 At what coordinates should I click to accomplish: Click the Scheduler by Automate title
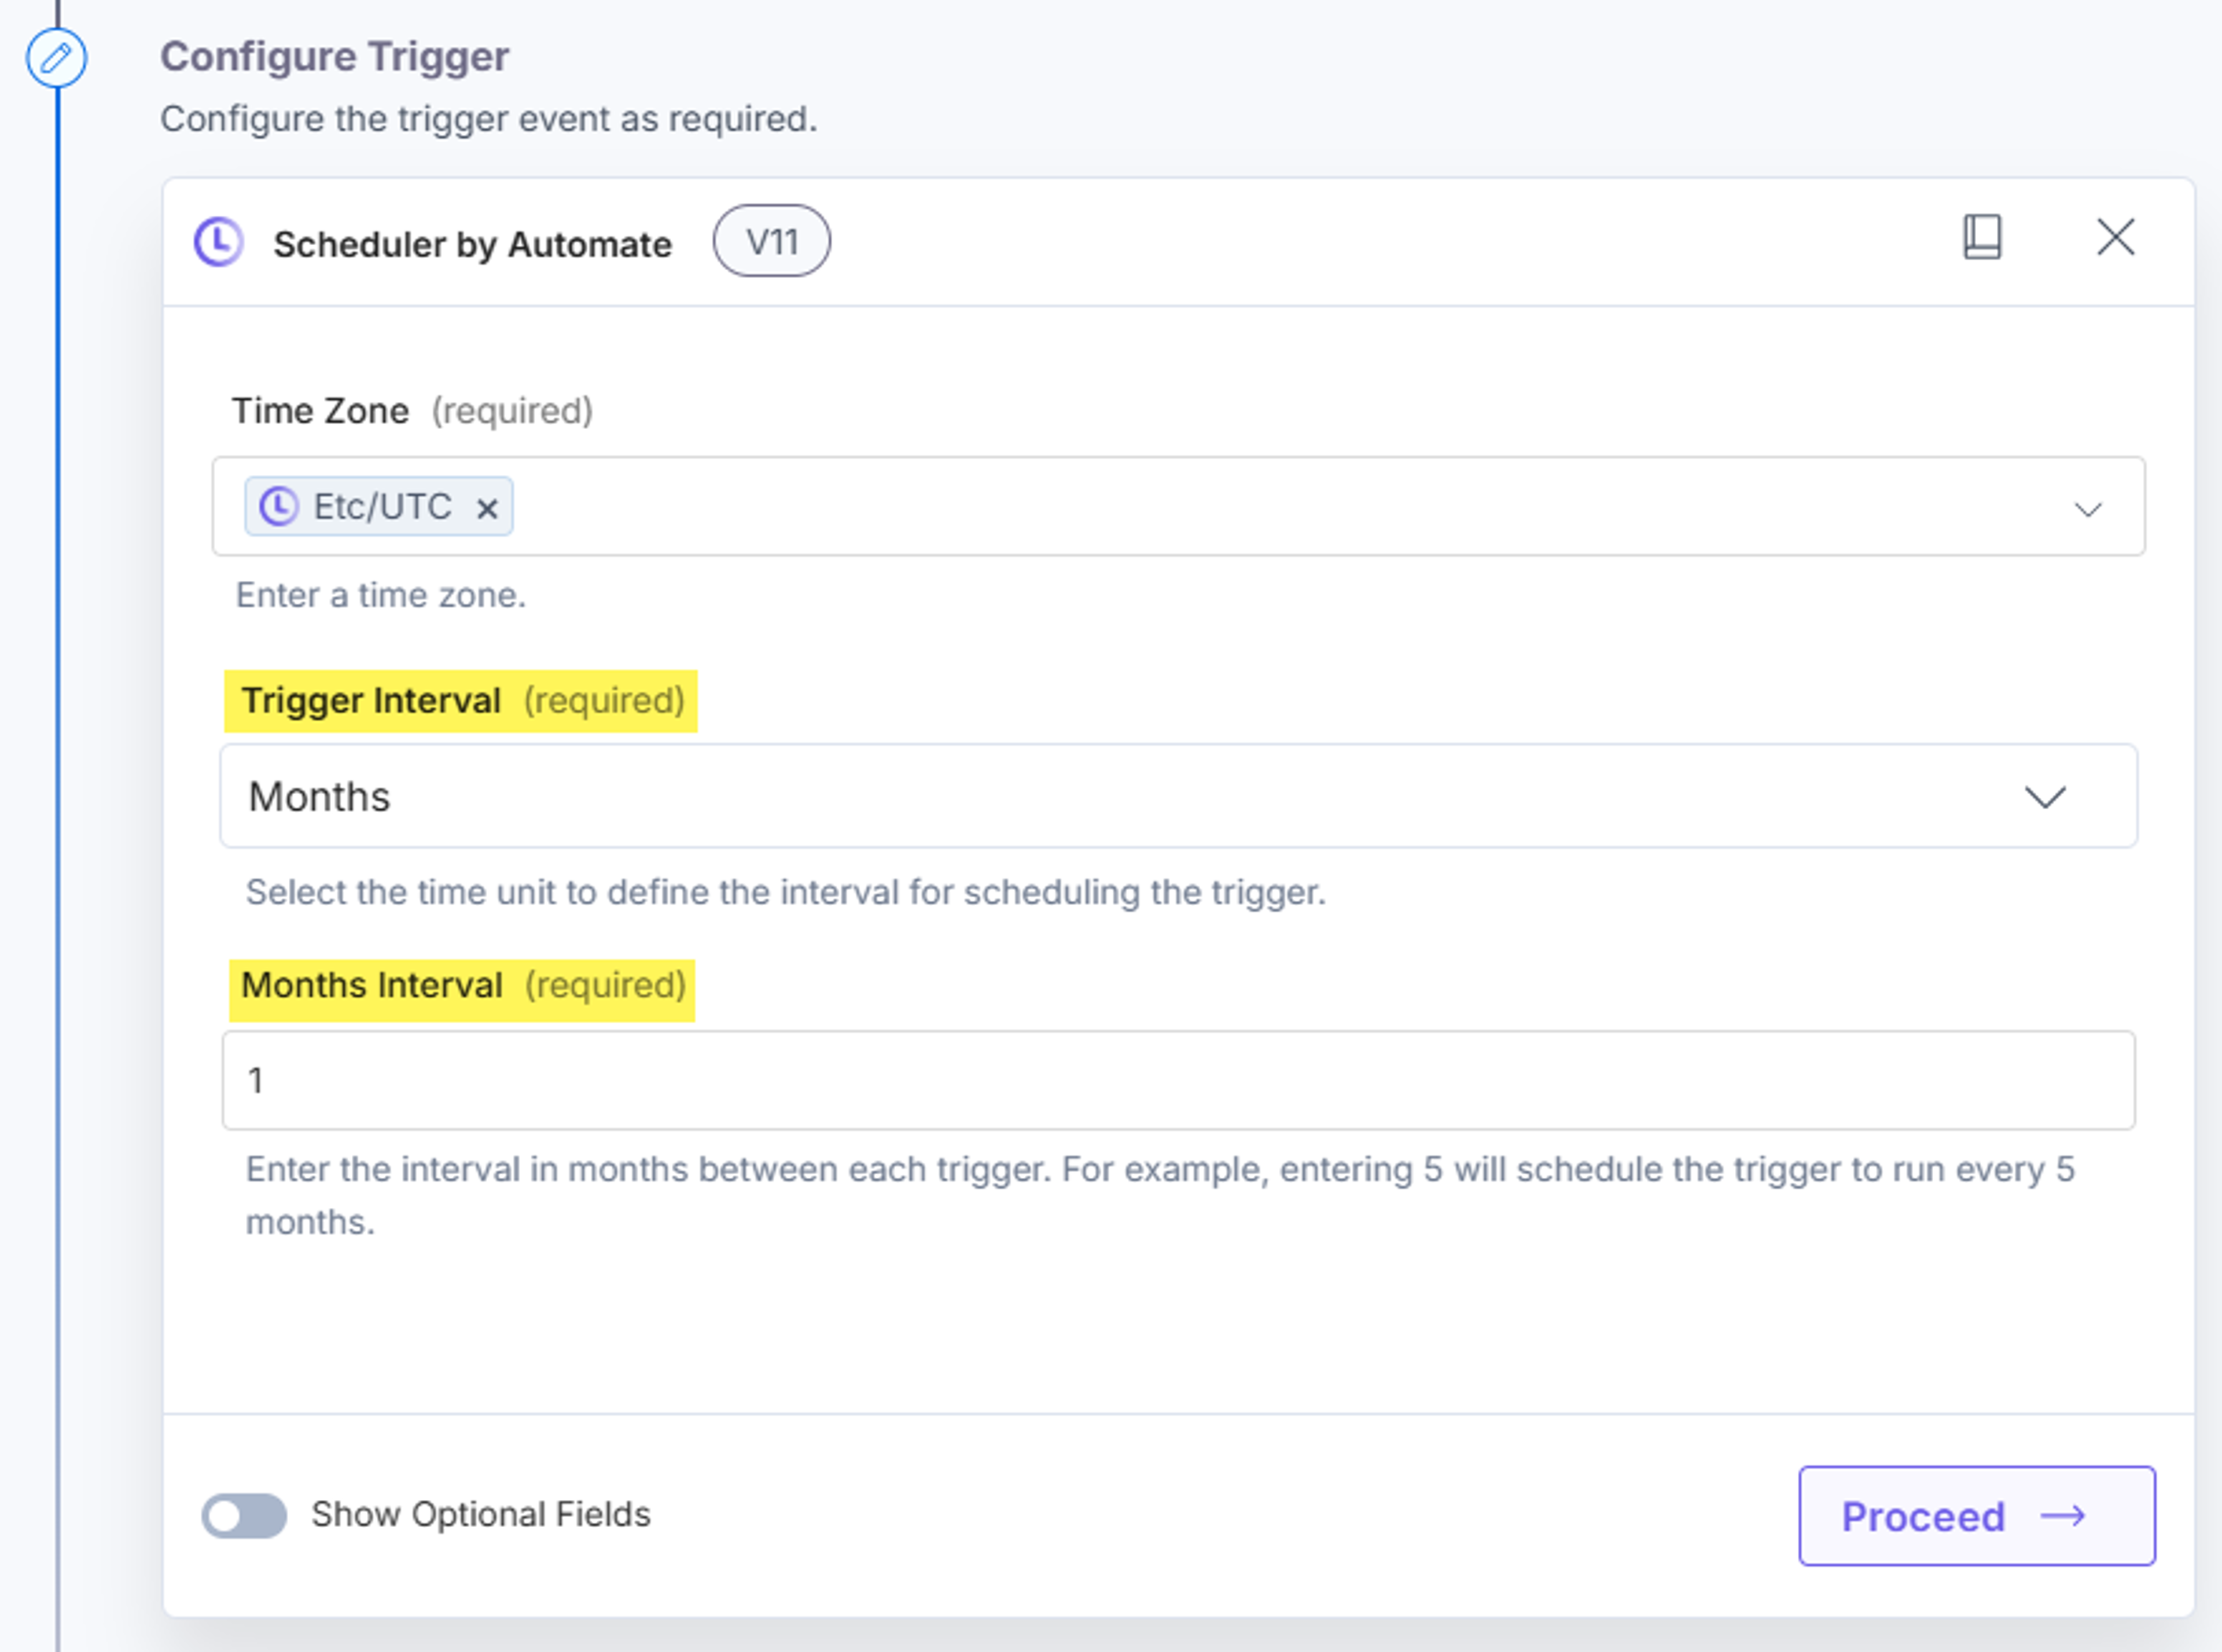point(472,244)
